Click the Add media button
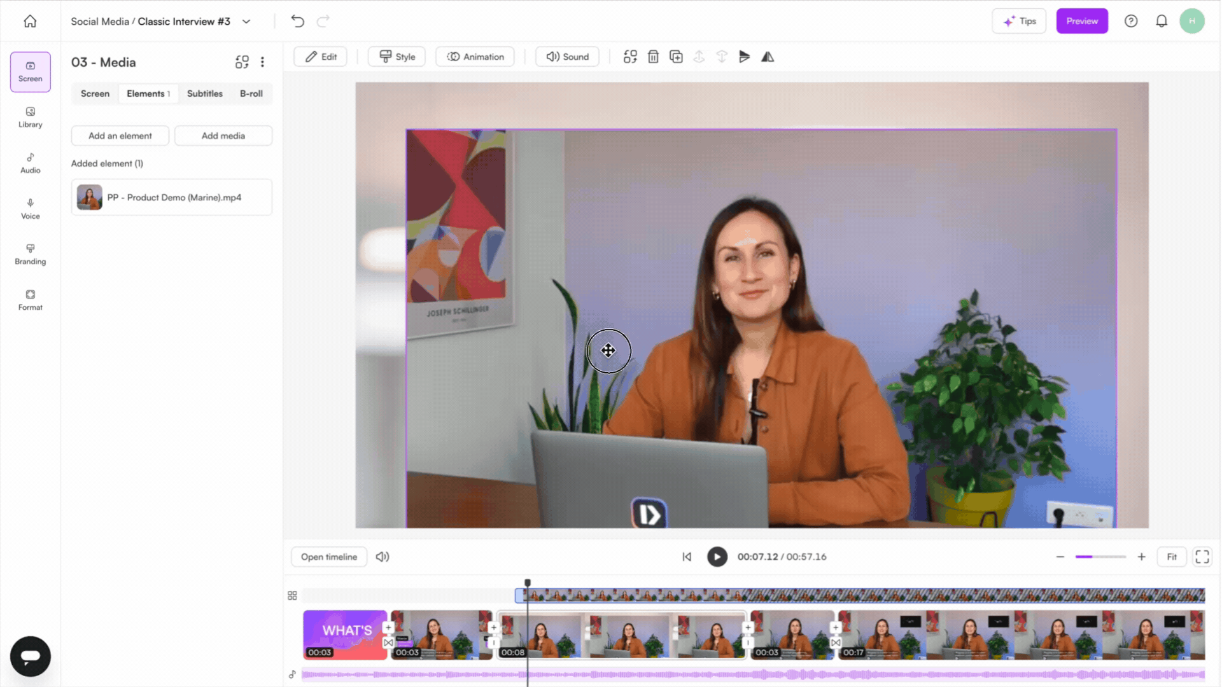The height and width of the screenshot is (687, 1222). 223,135
